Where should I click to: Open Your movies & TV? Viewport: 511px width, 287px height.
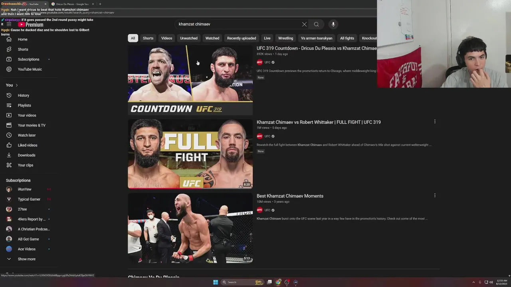[29, 126]
